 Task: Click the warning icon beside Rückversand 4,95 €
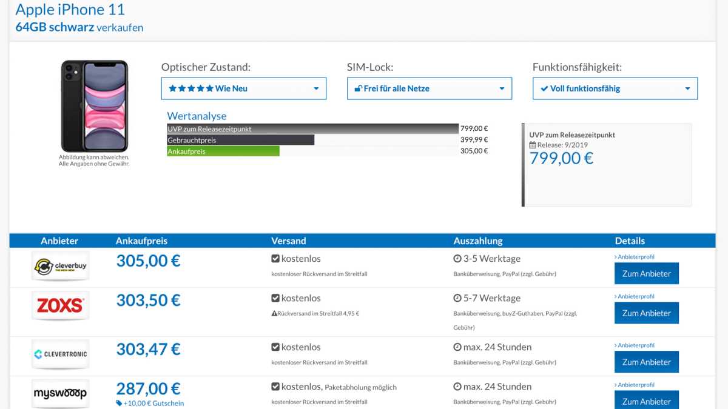[274, 314]
